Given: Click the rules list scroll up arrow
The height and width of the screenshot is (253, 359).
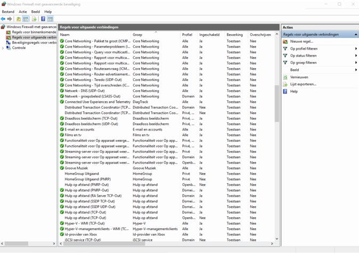Looking at the screenshot, I should coord(277,34).
